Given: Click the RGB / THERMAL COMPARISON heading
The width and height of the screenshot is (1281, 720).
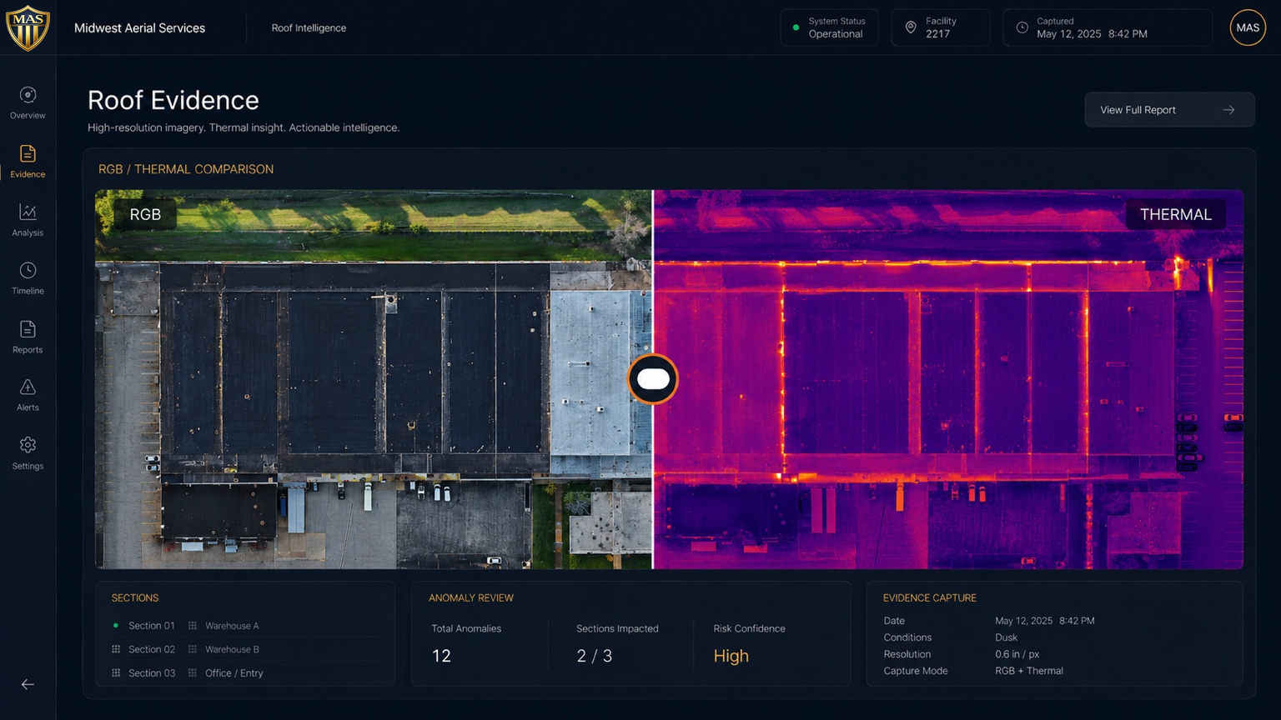Looking at the screenshot, I should [186, 169].
